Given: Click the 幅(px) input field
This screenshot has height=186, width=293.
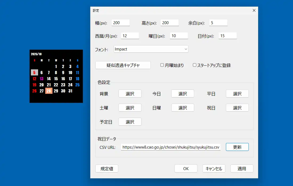Looking at the screenshot, I should point(120,23).
